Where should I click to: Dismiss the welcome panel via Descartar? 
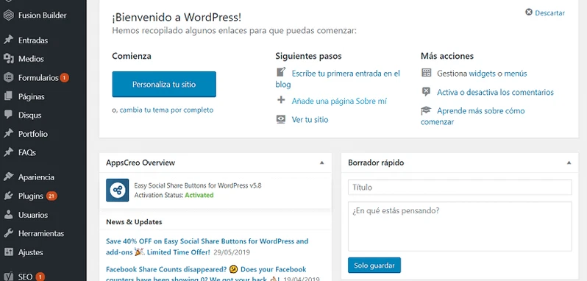click(x=549, y=13)
